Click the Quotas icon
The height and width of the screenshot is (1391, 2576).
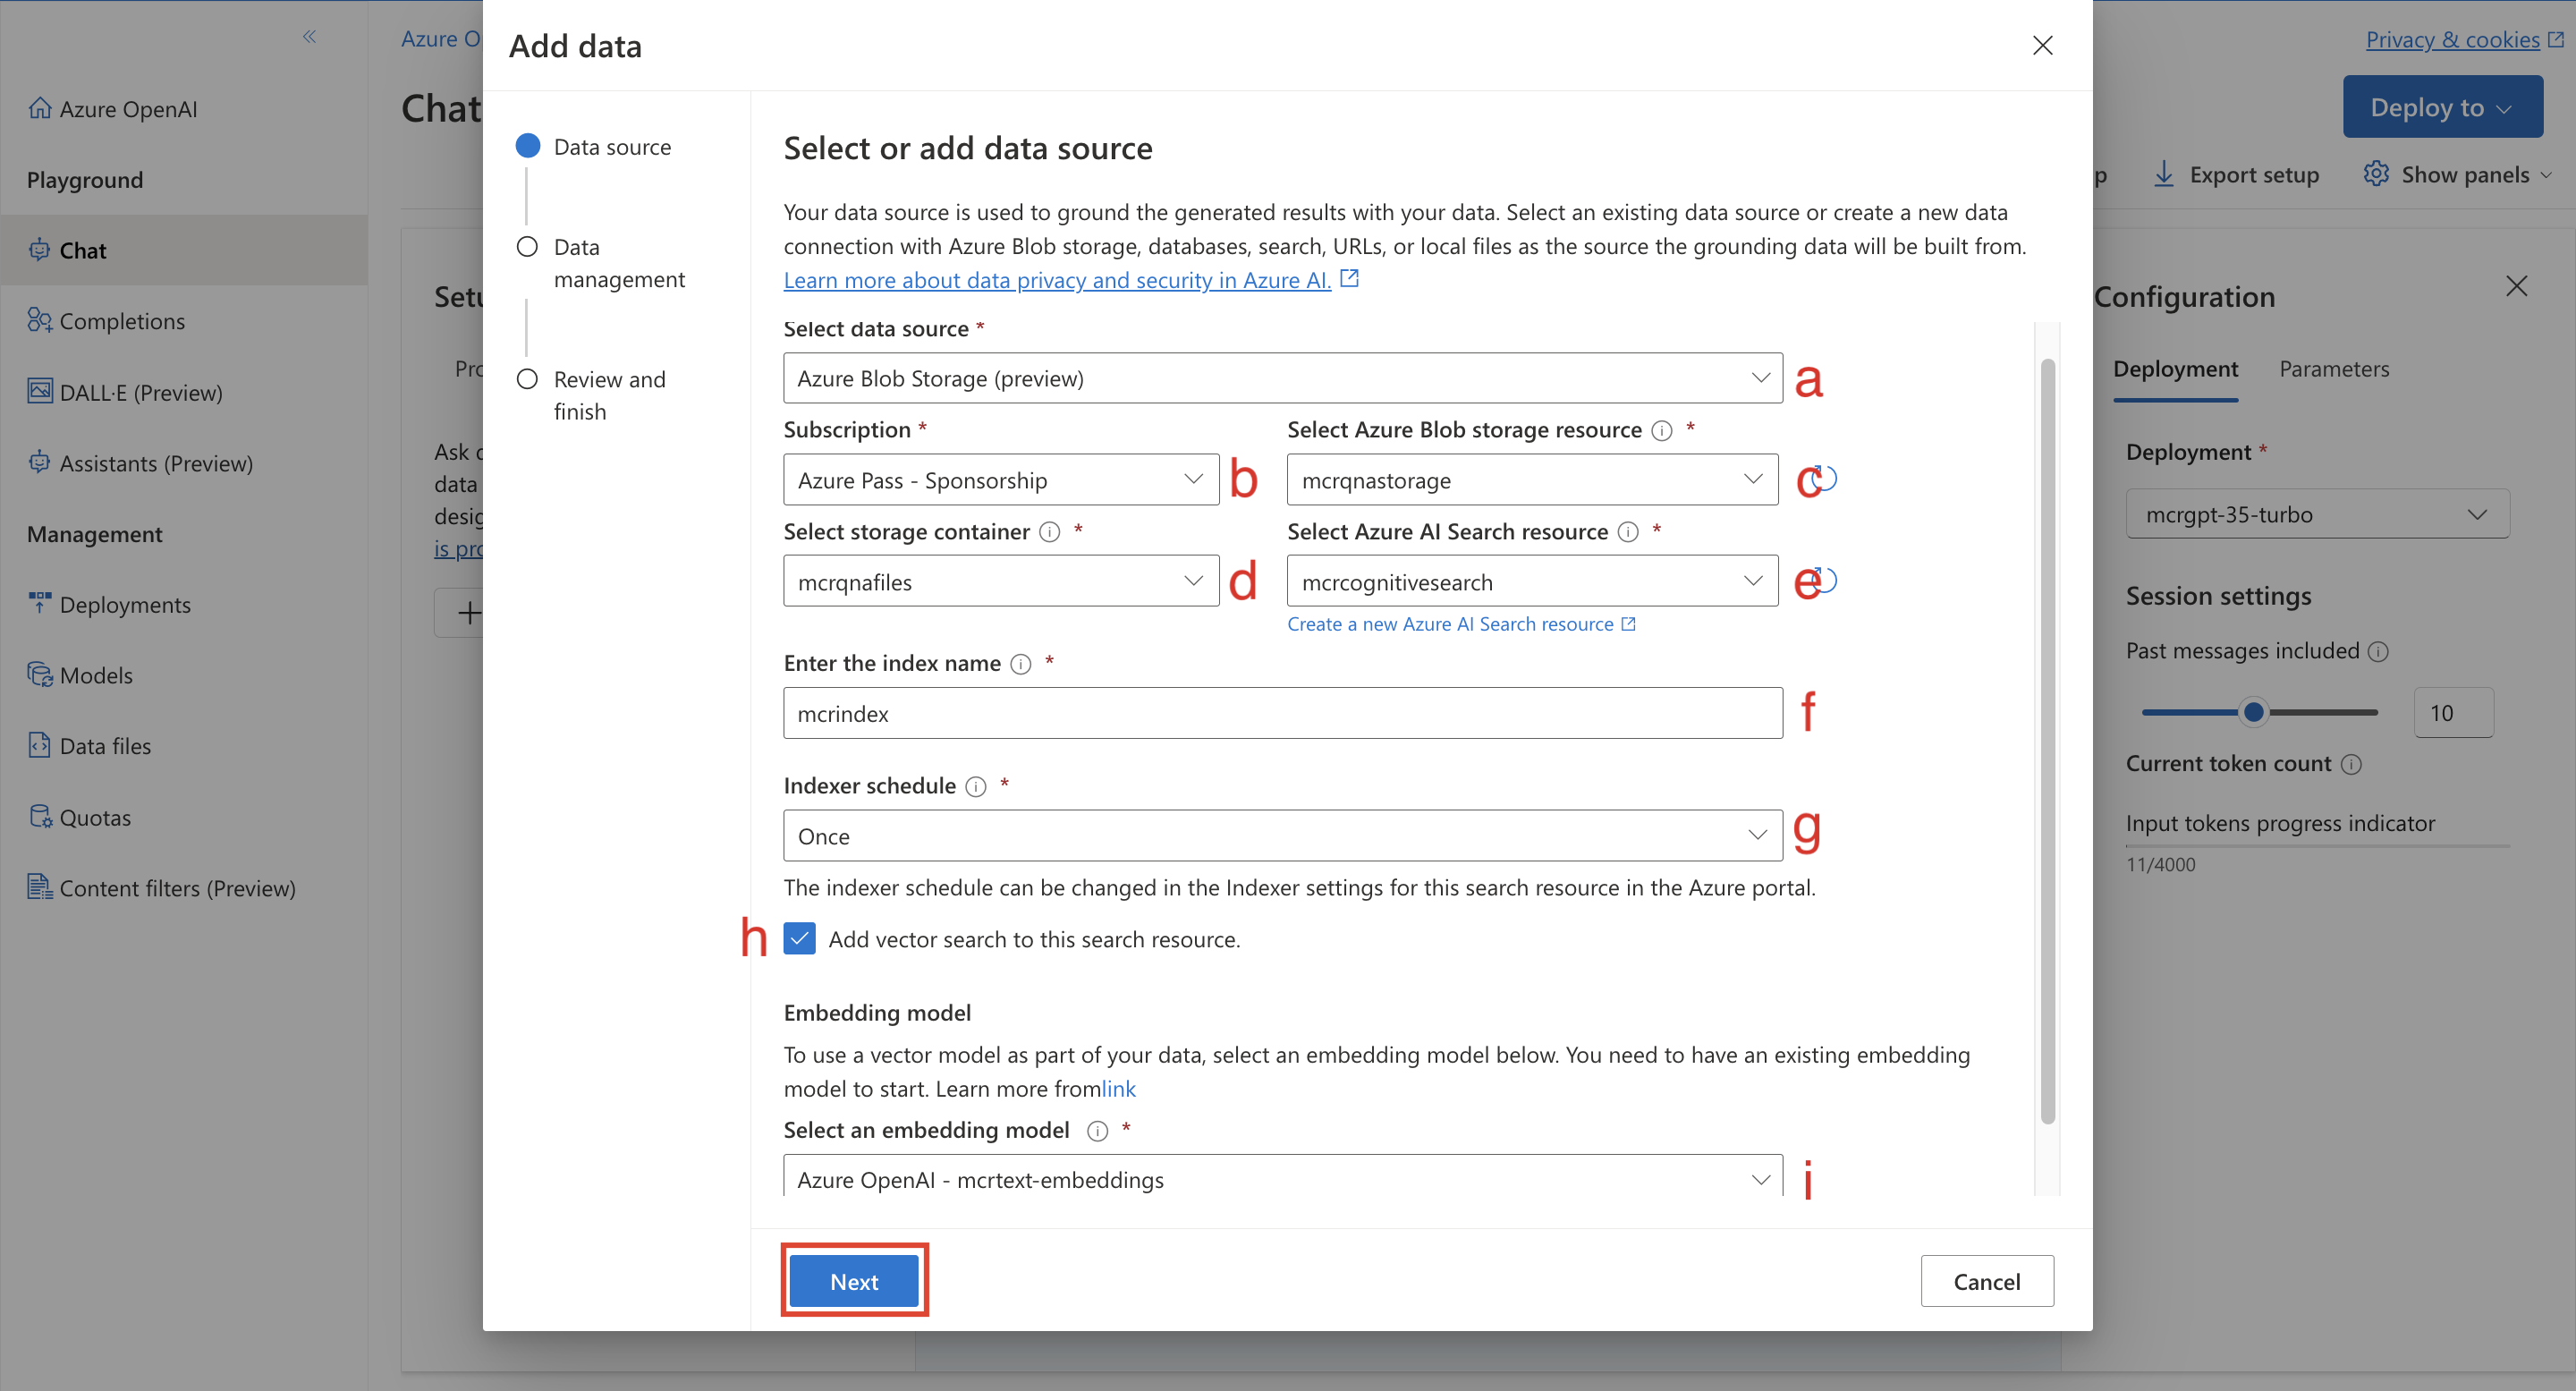(40, 816)
